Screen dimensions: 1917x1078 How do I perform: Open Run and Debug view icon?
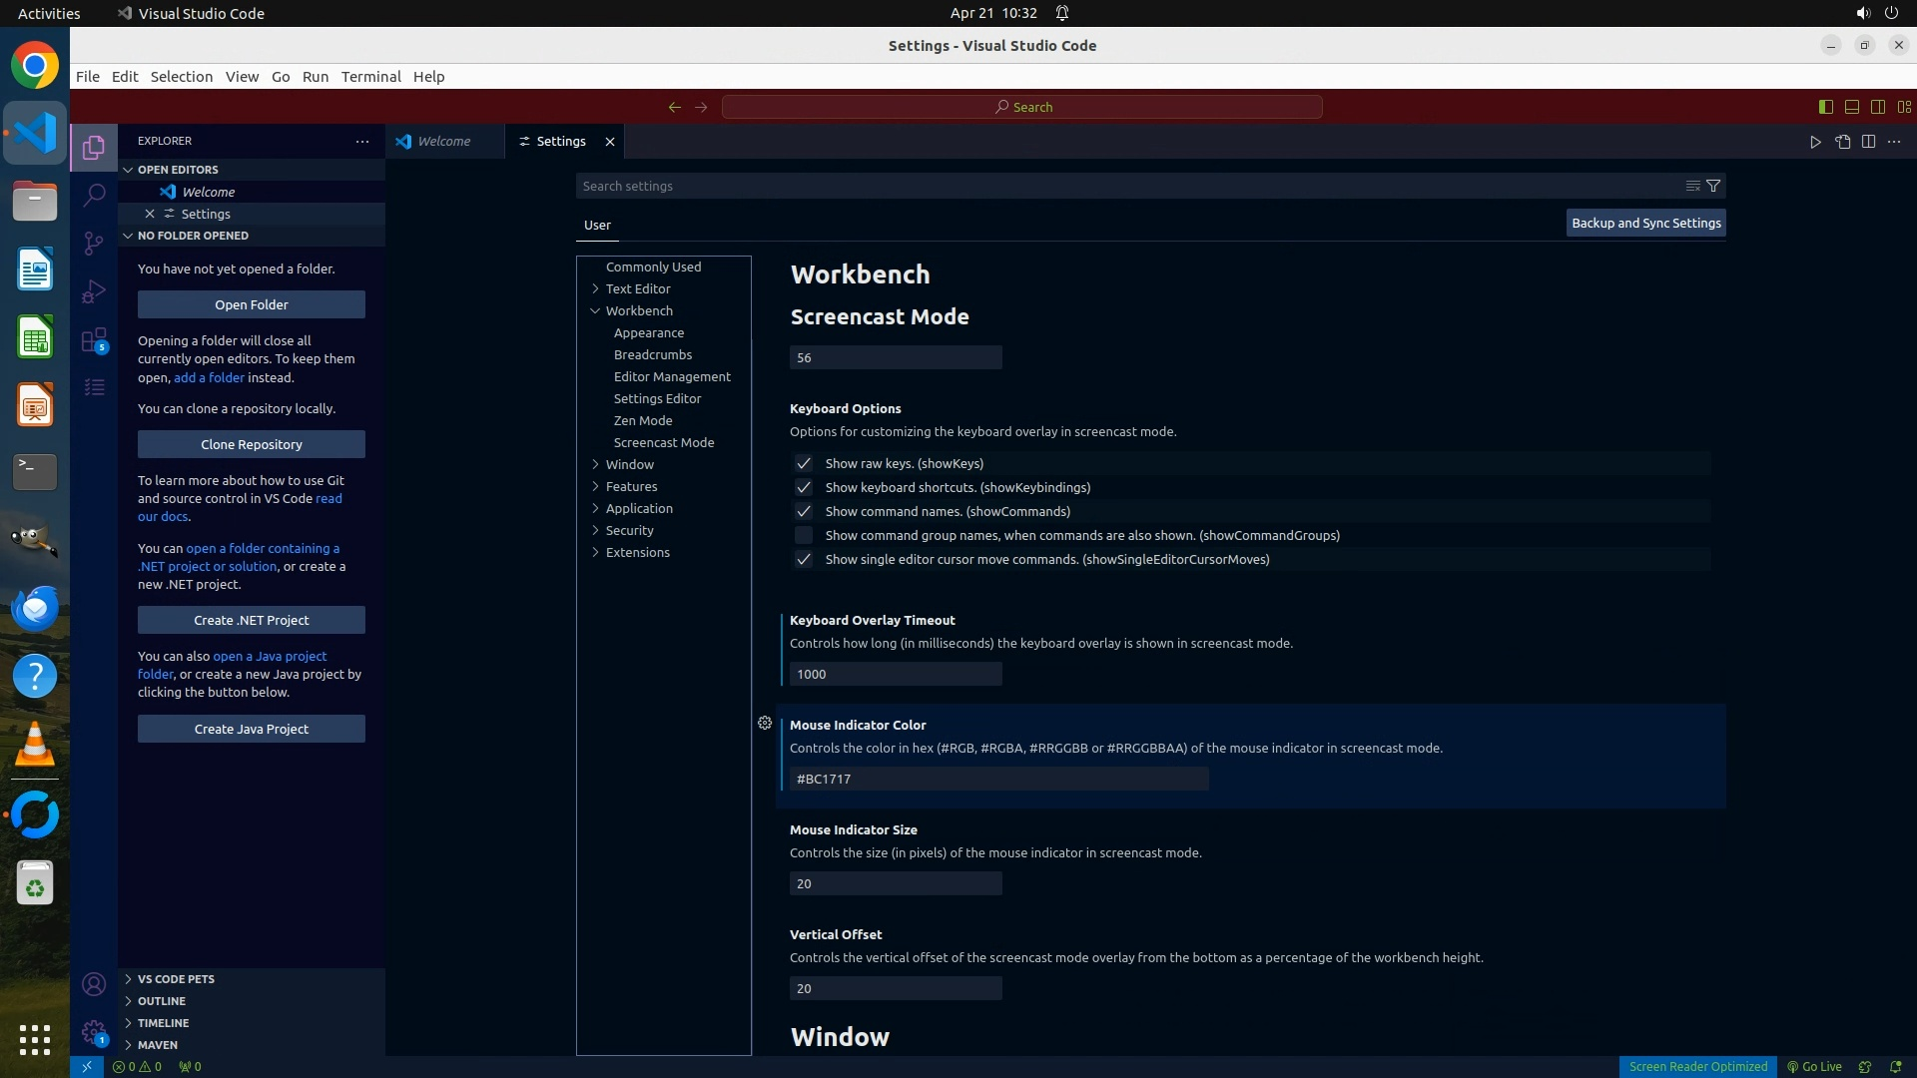94,291
